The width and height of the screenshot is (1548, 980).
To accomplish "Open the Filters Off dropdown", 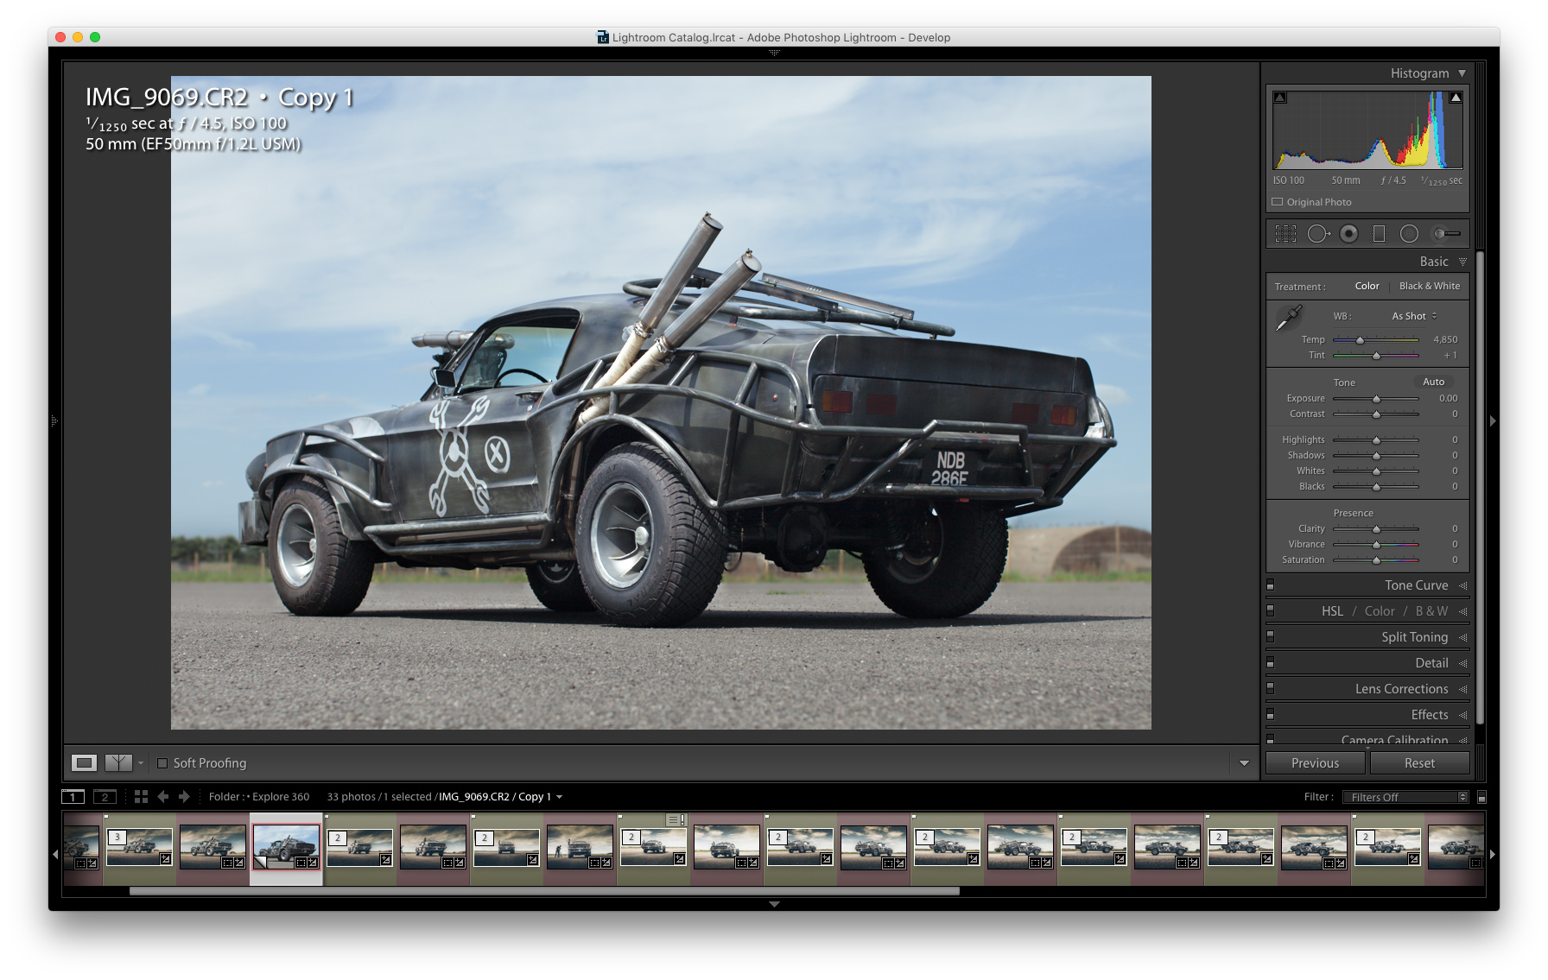I will 1405,797.
